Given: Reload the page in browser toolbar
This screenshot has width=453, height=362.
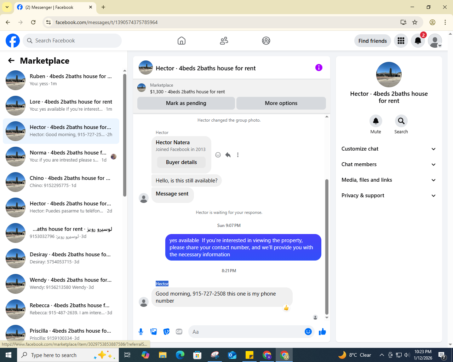Looking at the screenshot, I should (33, 22).
